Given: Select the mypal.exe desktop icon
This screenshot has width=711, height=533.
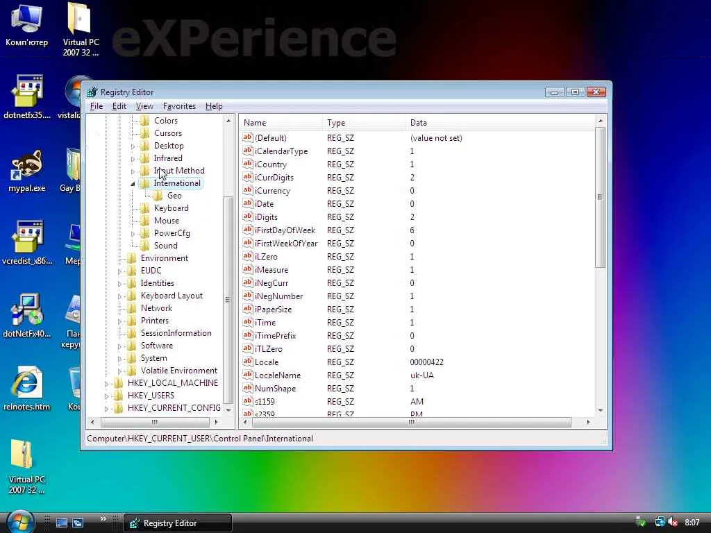Looking at the screenshot, I should point(27,171).
